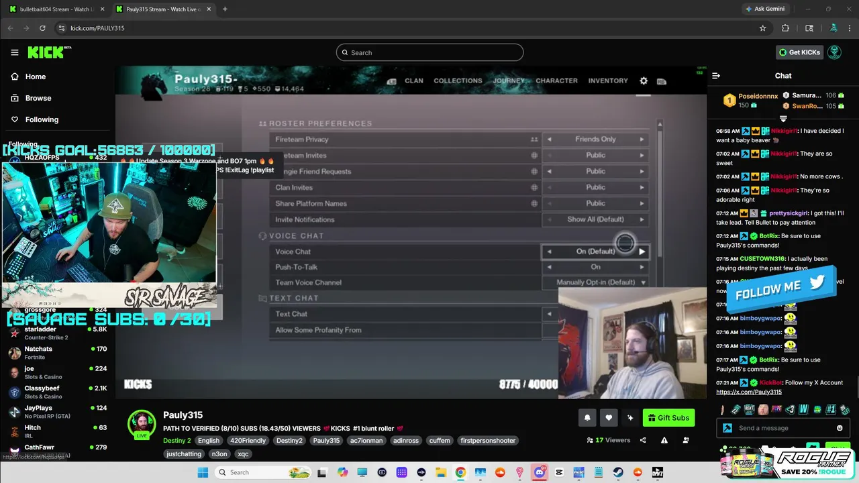859x483 pixels.
Task: Focus the Send a message field
Action: 782,428
